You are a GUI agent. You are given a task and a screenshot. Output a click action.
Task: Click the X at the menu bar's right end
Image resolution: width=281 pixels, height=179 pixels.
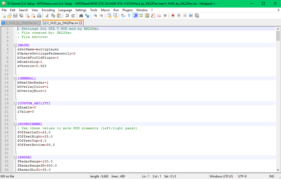pos(278,10)
